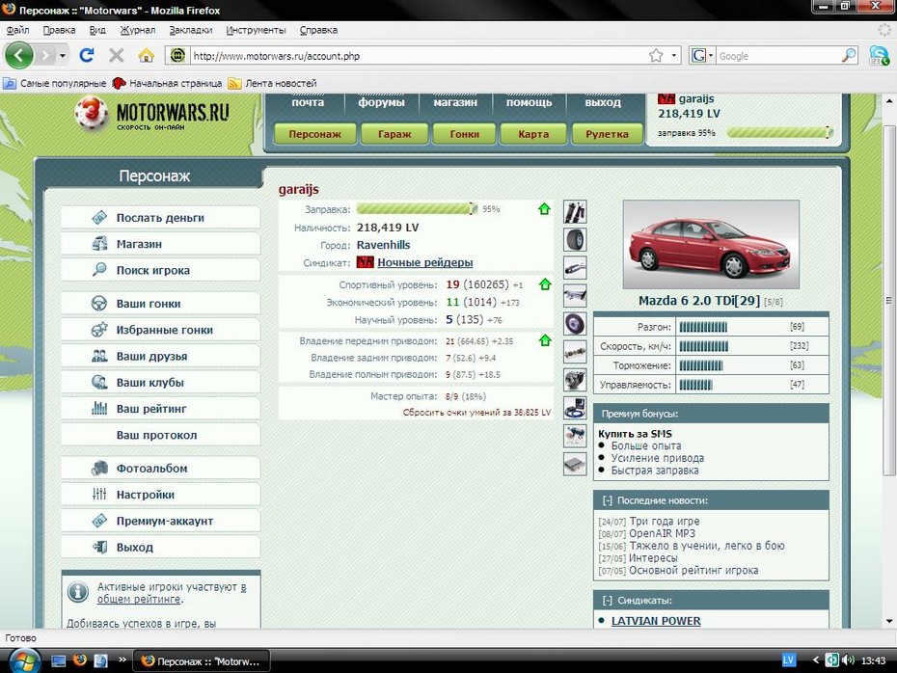Focus the URL address field
The width and height of the screenshot is (897, 673).
click(x=419, y=56)
